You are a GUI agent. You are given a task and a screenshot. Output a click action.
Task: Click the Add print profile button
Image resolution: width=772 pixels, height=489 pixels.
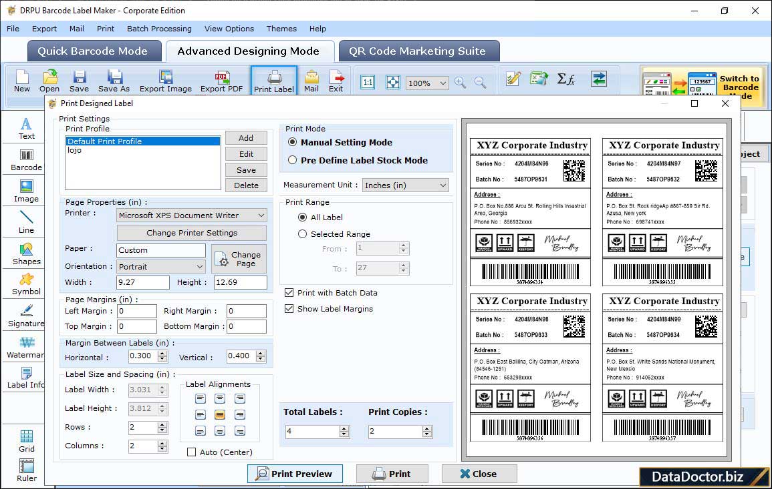[x=246, y=138]
